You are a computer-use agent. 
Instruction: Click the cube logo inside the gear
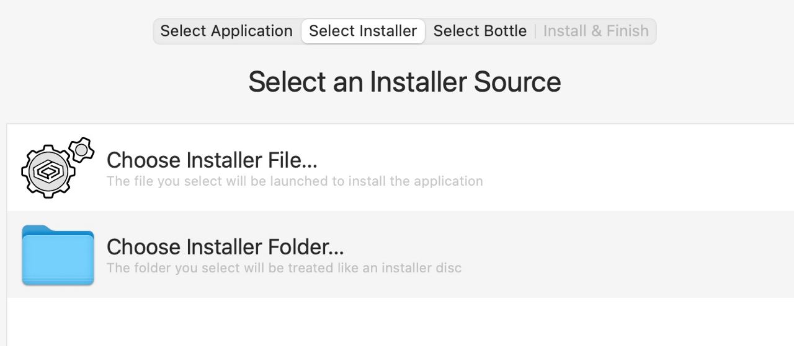point(49,172)
